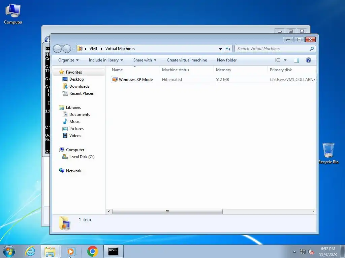Open the Documents library
Screen dimensions: 345x258
coord(80,114)
